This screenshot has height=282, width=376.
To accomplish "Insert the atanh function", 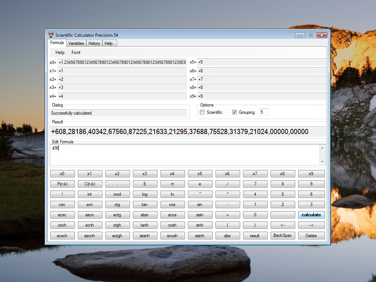I will [145, 236].
